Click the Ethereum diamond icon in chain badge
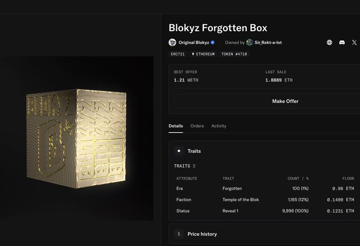This screenshot has height=246, width=360. [193, 54]
